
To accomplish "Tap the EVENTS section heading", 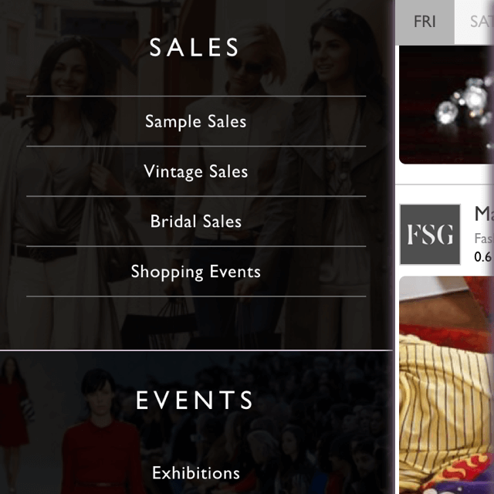I will tap(195, 400).
